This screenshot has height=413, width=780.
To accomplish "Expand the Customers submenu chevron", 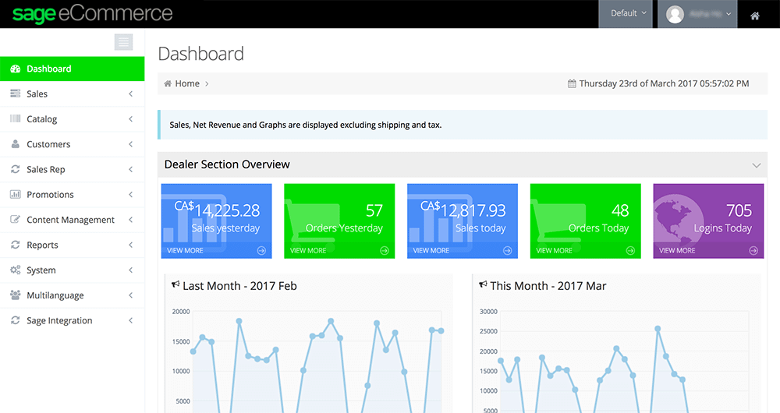I will pyautogui.click(x=131, y=144).
